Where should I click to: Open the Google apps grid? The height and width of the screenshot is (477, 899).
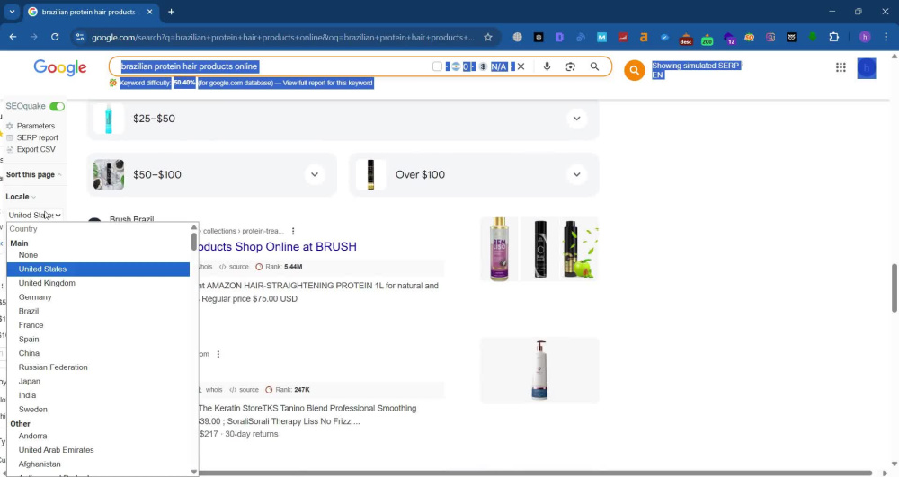click(841, 67)
